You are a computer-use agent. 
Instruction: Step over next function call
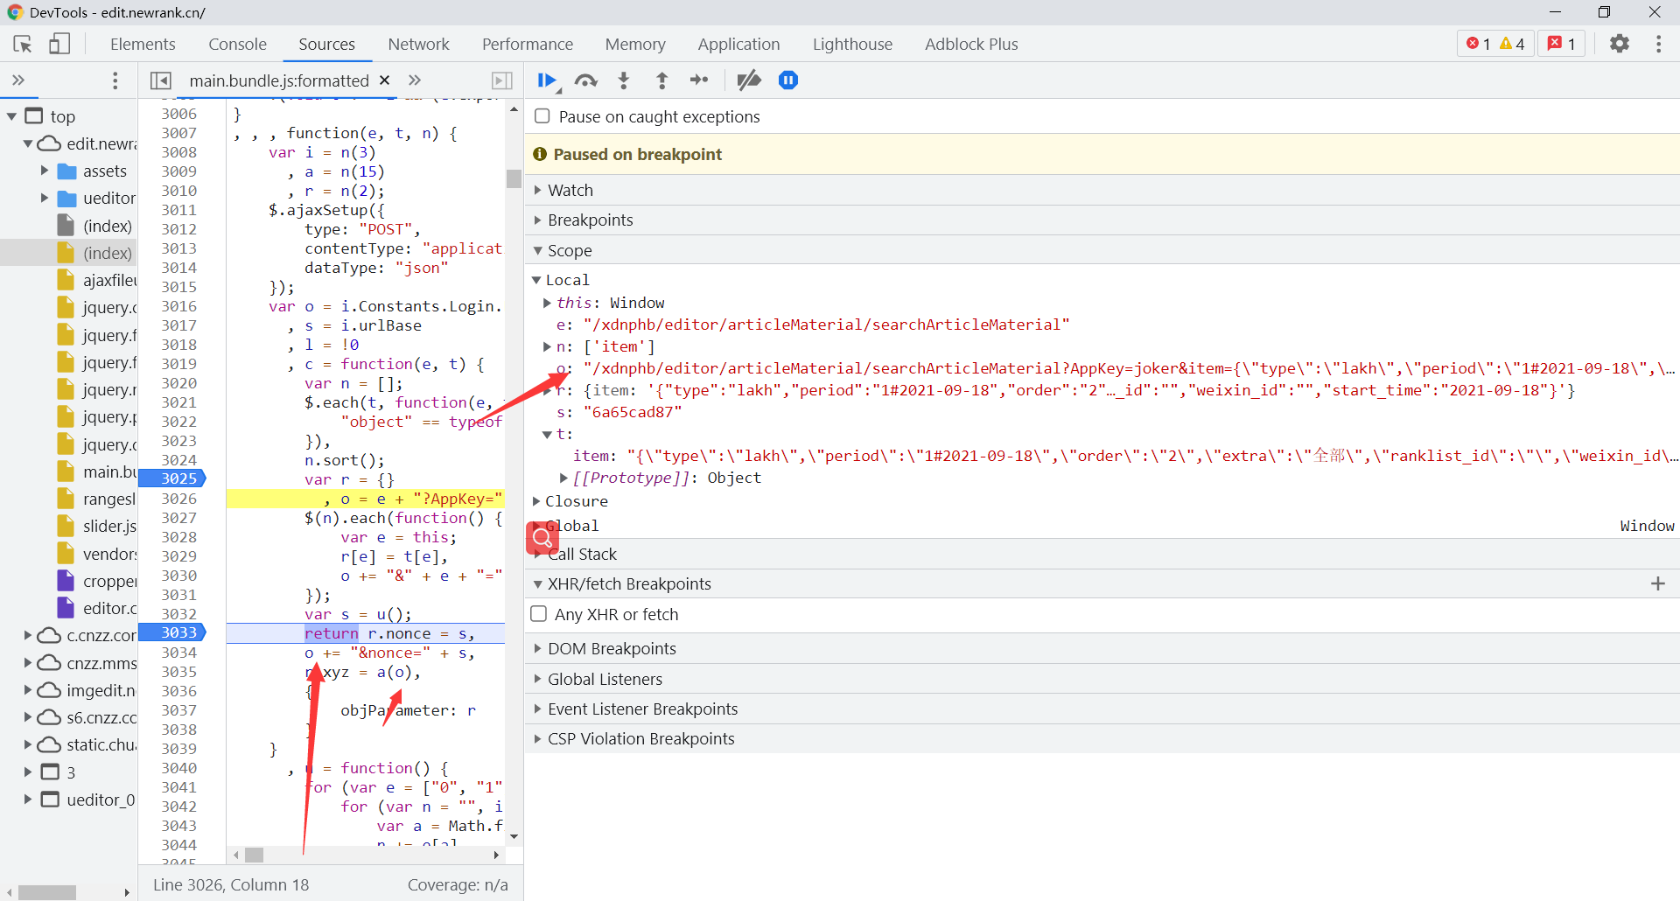585,80
